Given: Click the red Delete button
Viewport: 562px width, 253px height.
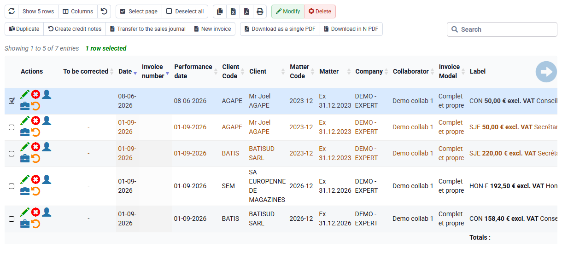Looking at the screenshot, I should 320,11.
